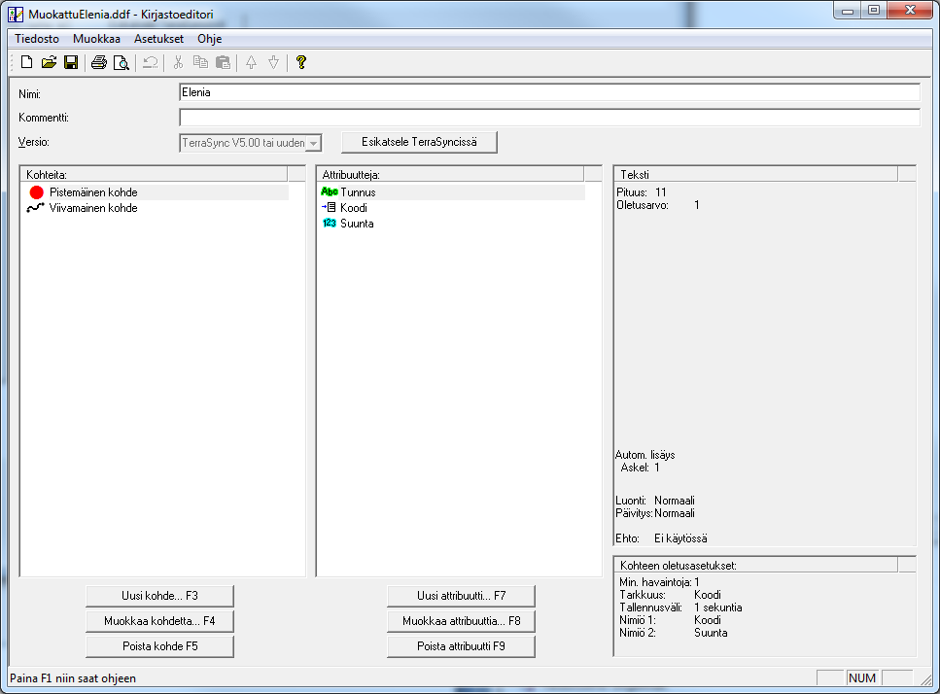Minimize the Kirjastoeditori window
940x694 pixels.
[848, 11]
